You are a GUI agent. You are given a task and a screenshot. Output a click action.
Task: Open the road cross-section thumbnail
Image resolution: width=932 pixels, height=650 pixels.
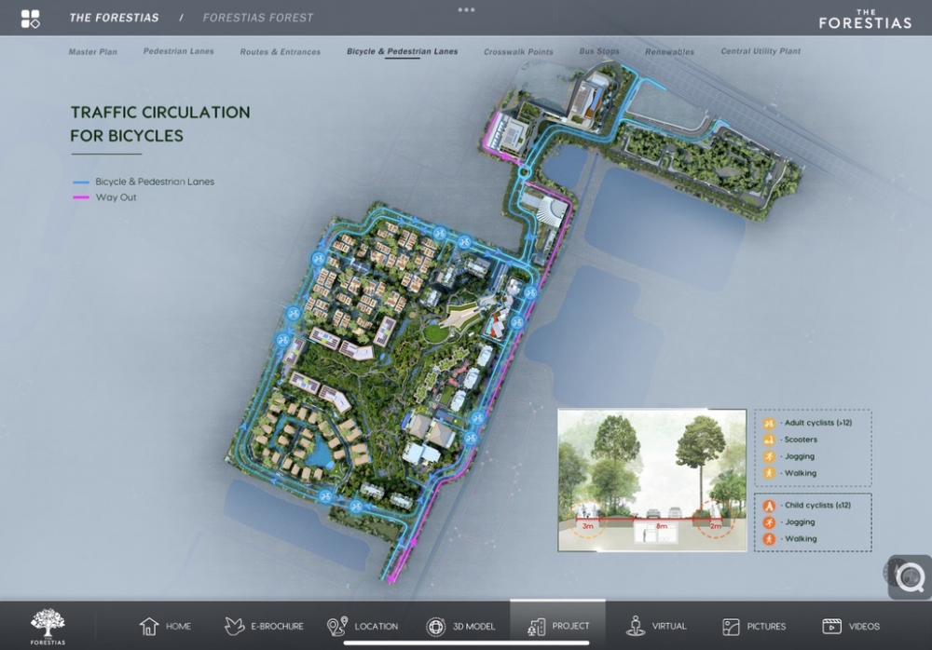click(x=651, y=480)
